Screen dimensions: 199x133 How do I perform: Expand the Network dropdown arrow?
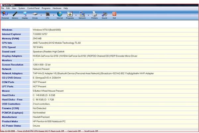pos(88,15)
